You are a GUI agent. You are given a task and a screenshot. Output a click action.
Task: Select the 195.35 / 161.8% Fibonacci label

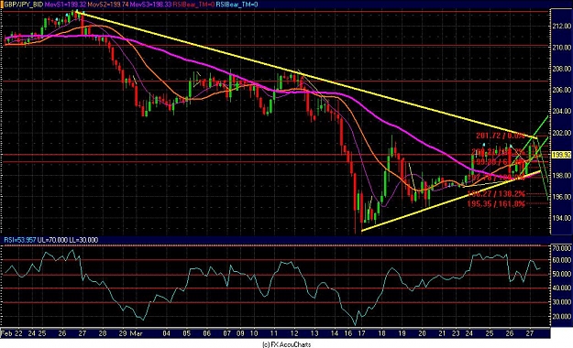[496, 203]
